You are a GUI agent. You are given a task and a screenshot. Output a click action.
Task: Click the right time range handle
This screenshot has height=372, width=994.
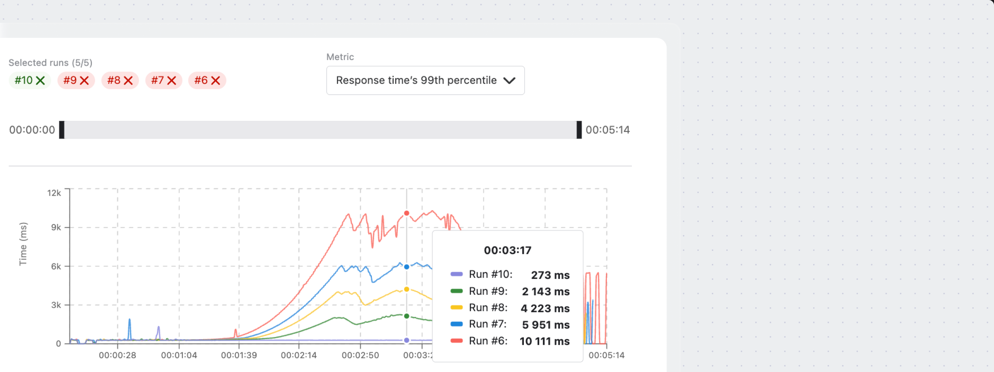pos(579,130)
